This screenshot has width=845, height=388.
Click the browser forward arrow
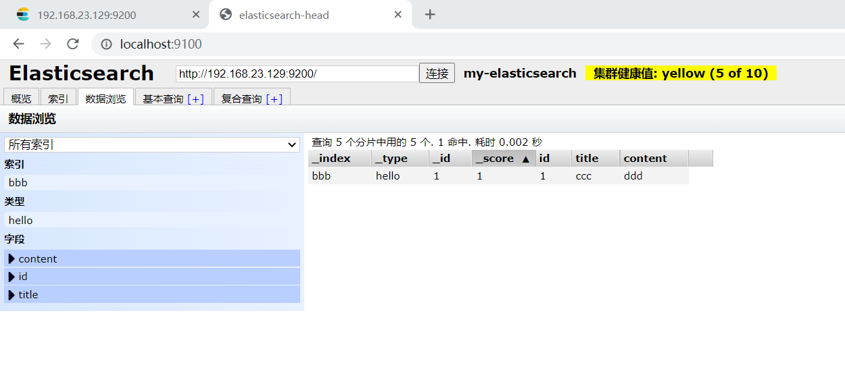pos(45,44)
